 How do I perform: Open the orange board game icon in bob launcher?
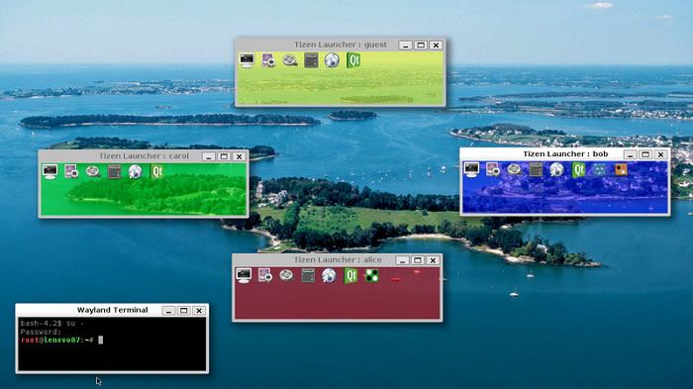pyautogui.click(x=621, y=169)
